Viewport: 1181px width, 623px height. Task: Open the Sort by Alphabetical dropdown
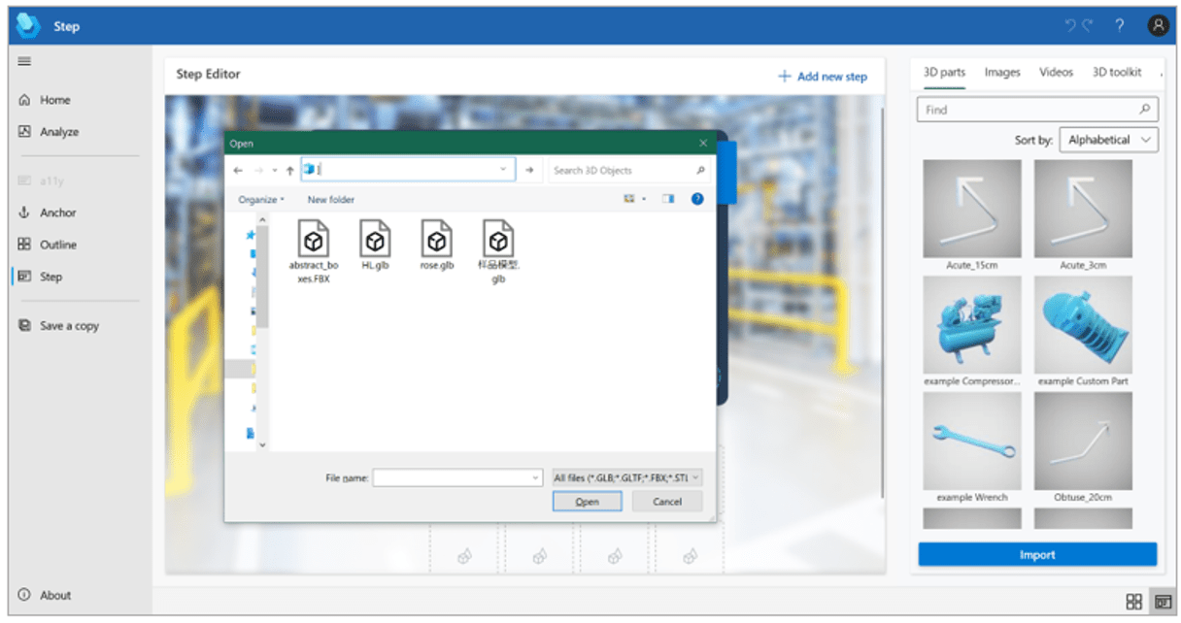click(1108, 140)
